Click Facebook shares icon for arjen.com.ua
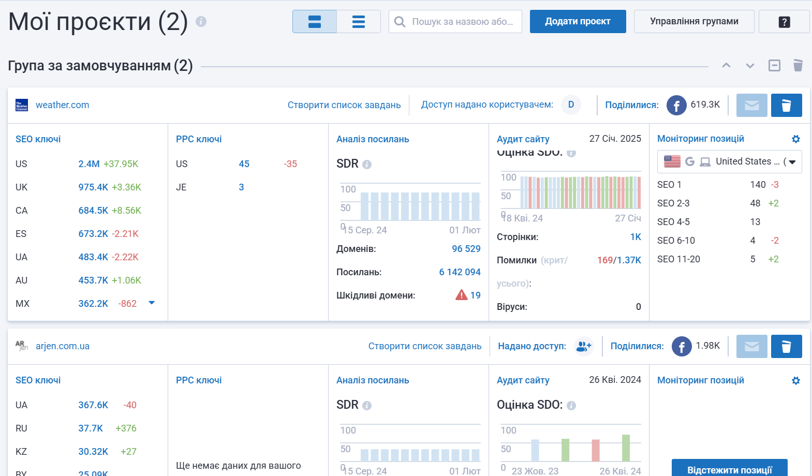 [x=682, y=347]
